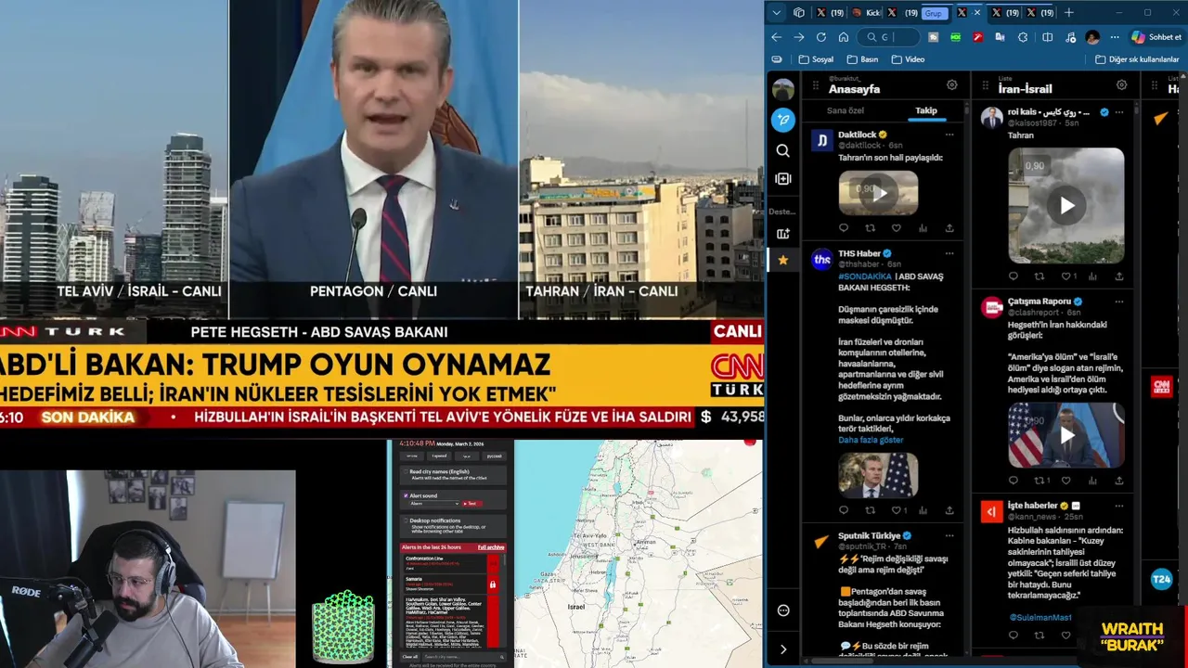Open the tab search dropdown arrow

(777, 13)
